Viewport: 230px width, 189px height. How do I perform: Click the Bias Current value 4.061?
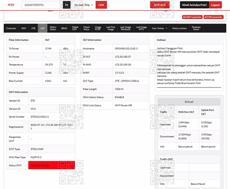(x=48, y=81)
